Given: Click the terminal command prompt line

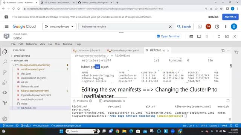Looking at the screenshot, I should point(129,116).
